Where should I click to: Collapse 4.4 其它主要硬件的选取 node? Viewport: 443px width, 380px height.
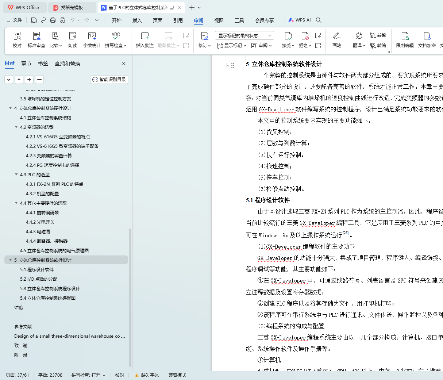pos(16,203)
